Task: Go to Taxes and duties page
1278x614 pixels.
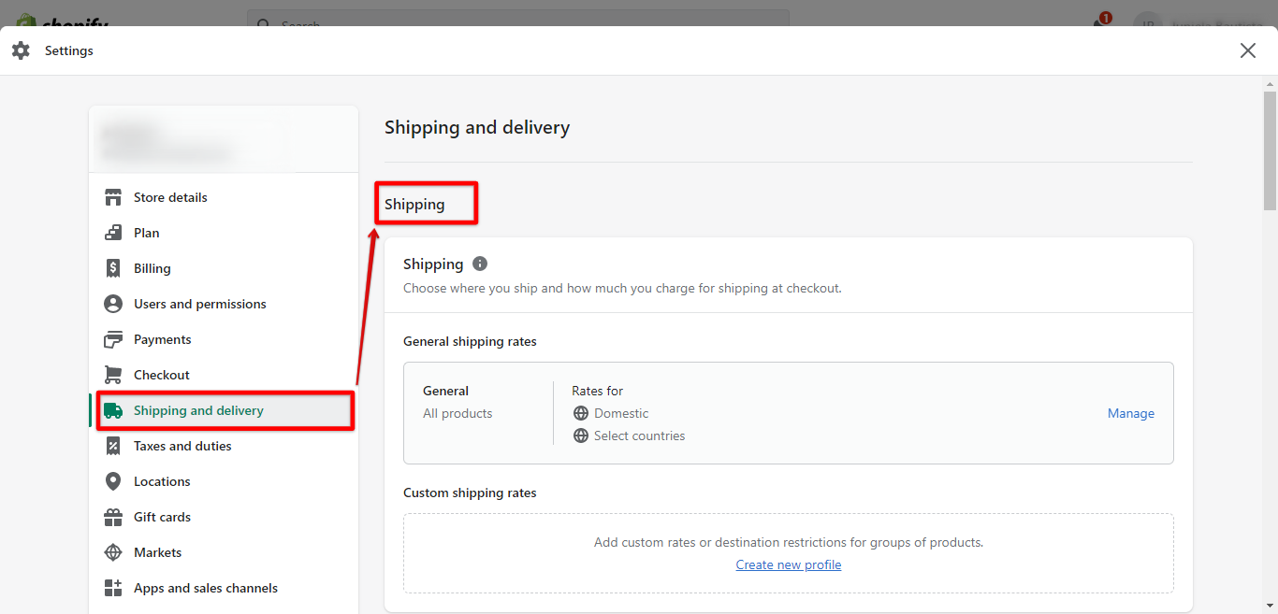Action: [182, 446]
